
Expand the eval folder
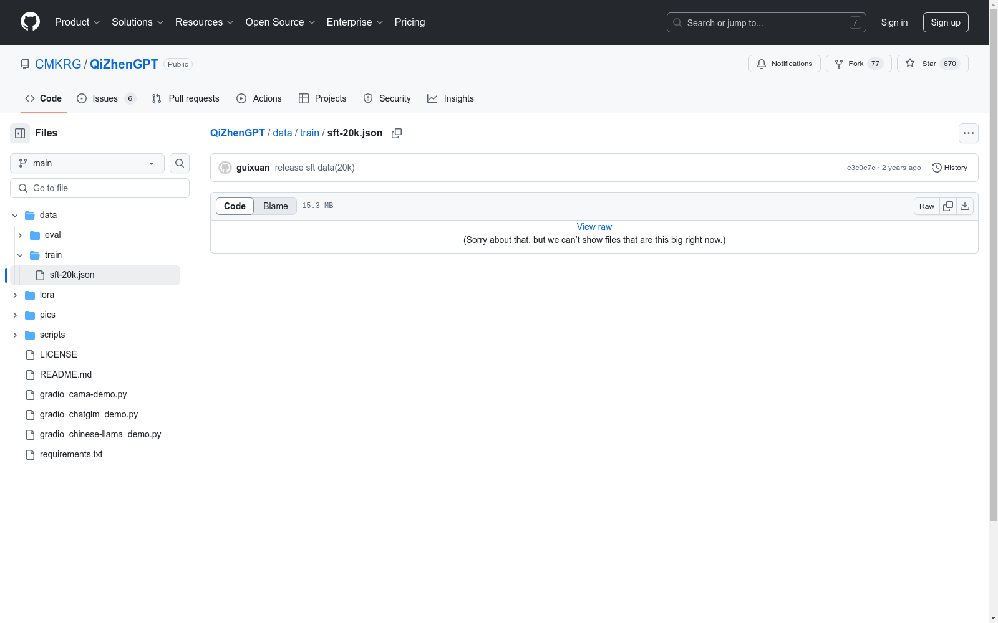(20, 235)
